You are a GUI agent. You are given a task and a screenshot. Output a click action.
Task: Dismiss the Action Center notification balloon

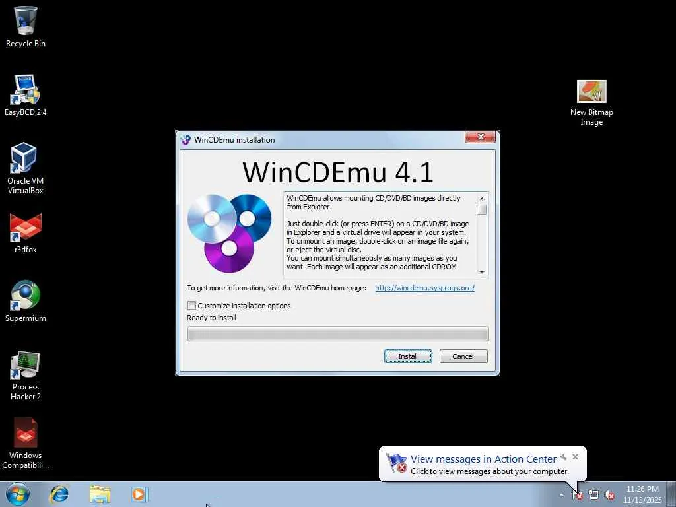575,457
